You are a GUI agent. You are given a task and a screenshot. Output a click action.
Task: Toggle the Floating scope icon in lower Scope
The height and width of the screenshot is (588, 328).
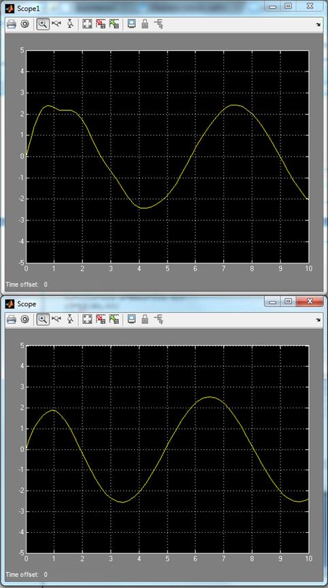point(131,319)
